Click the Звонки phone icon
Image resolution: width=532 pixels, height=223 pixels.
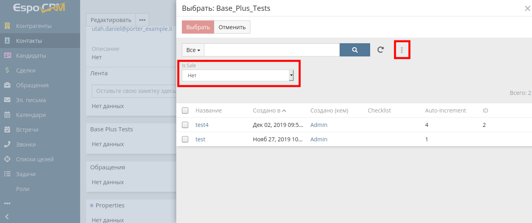[7, 145]
